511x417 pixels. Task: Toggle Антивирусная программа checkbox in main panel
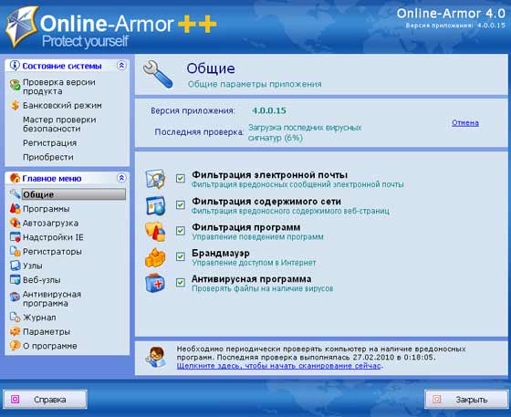click(181, 282)
